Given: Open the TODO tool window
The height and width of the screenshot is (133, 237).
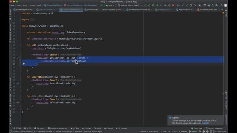Looking at the screenshot, I should [x=17, y=128].
